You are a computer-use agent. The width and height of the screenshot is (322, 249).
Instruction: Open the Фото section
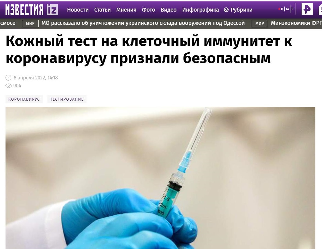[148, 10]
